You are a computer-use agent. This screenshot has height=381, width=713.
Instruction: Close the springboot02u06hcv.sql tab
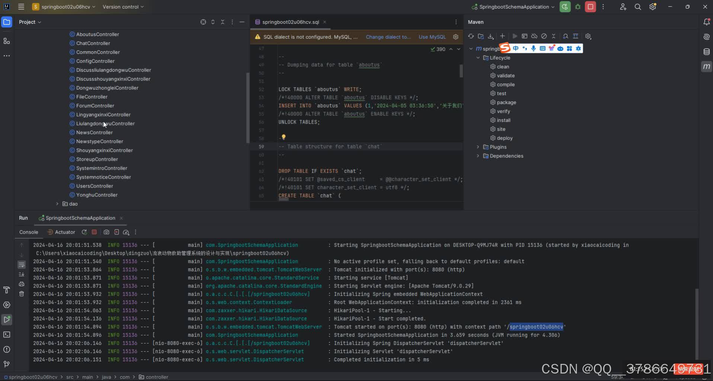coord(324,22)
